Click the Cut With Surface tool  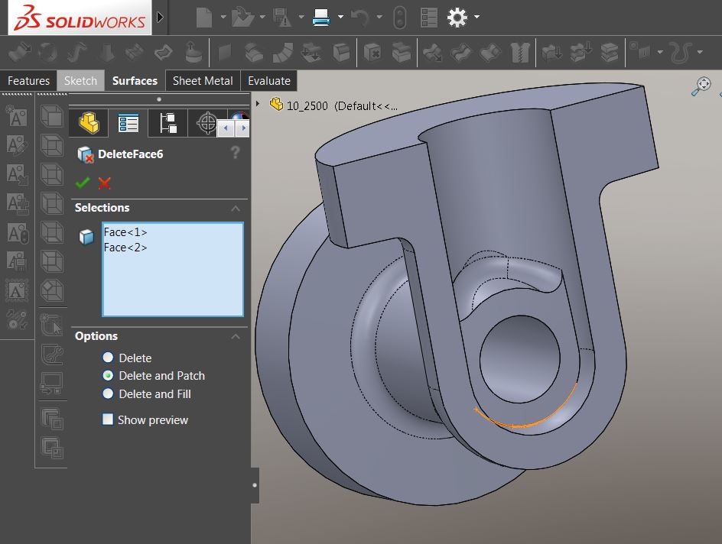coord(609,53)
